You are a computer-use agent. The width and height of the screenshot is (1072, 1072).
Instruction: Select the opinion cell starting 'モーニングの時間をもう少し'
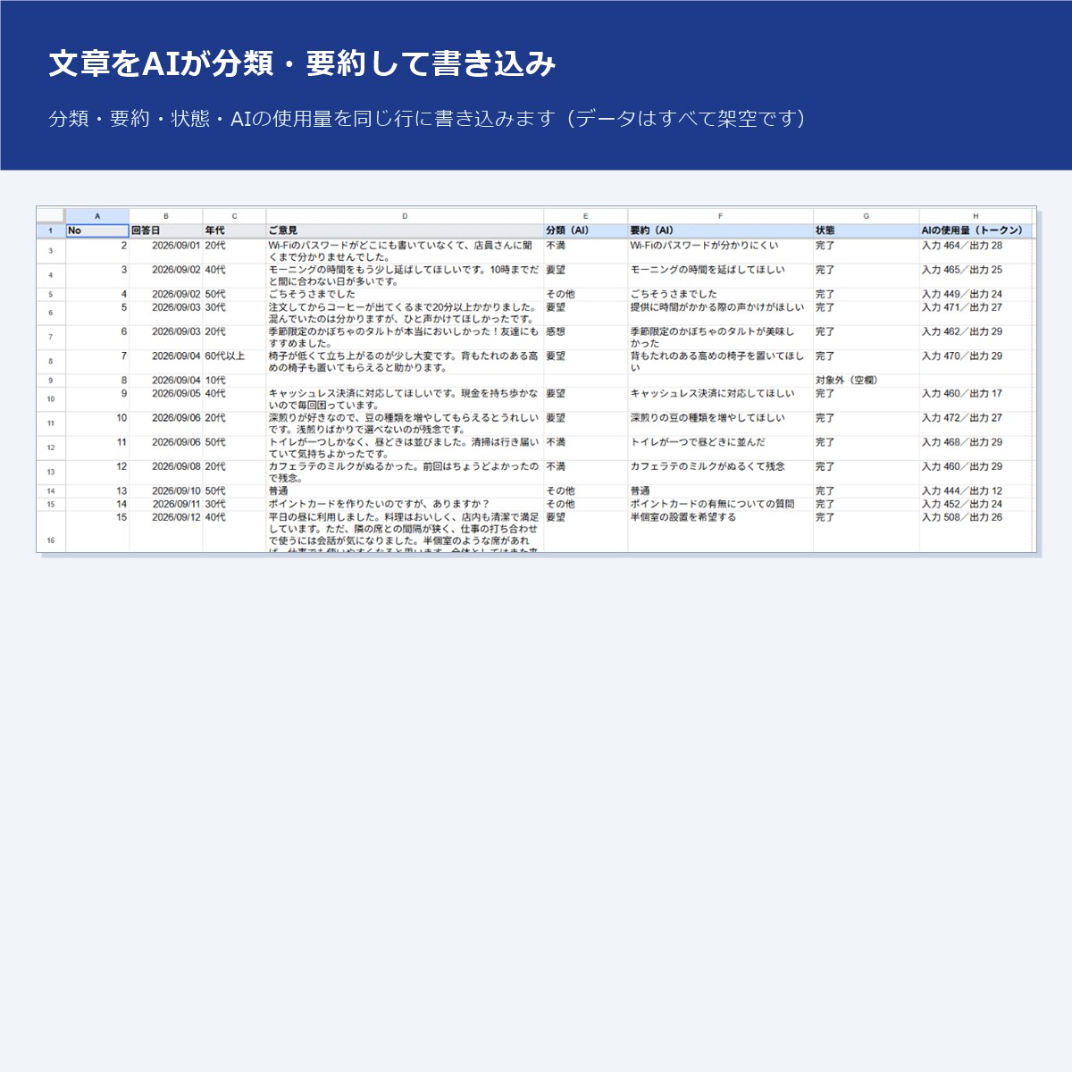405,275
